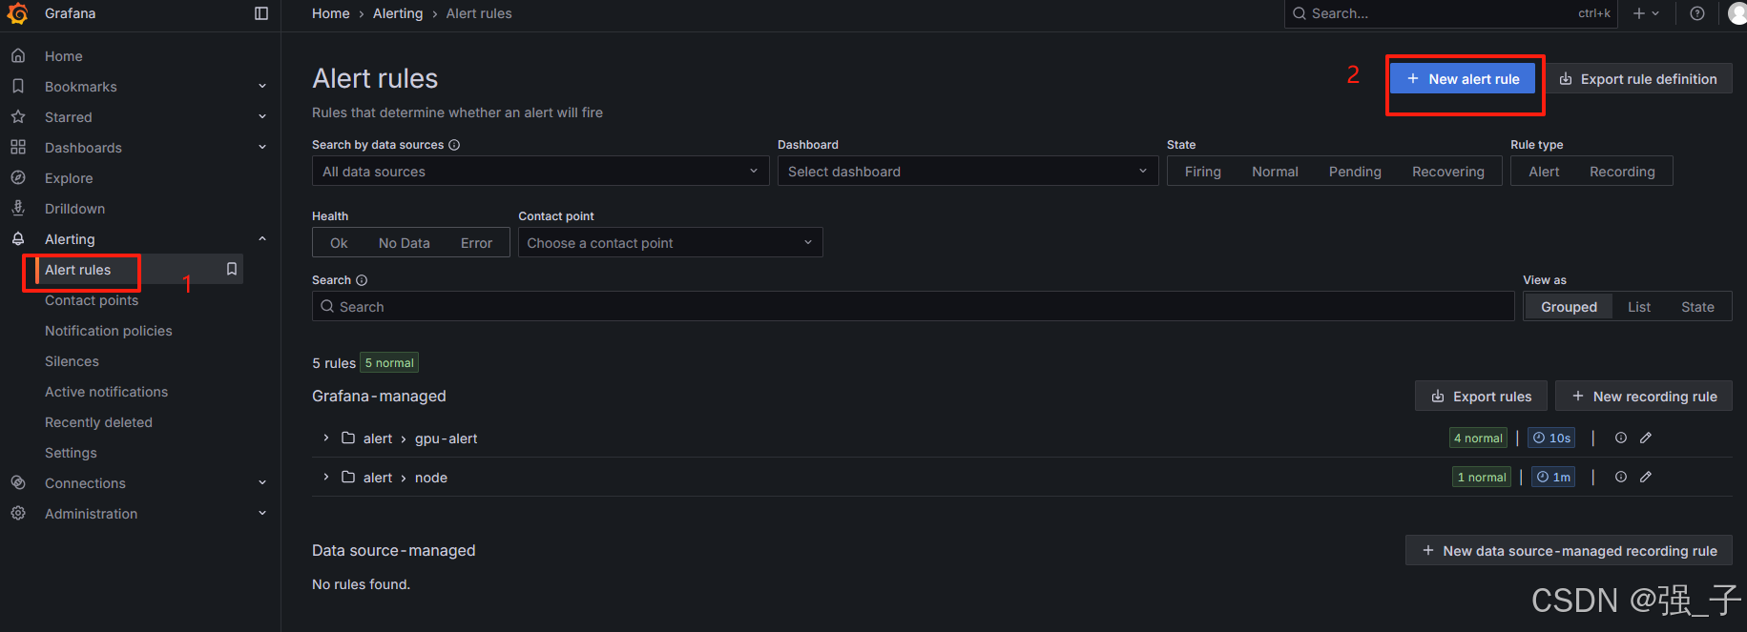The width and height of the screenshot is (1747, 632).
Task: Click the New alert rule button
Action: (x=1463, y=79)
